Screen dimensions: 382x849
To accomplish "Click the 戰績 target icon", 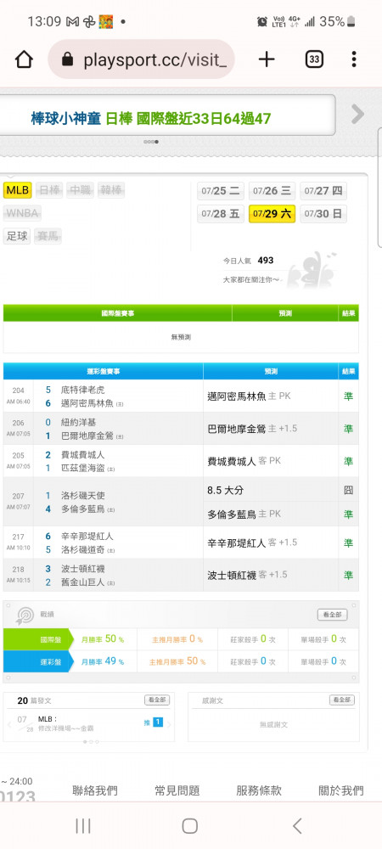I will (25, 616).
